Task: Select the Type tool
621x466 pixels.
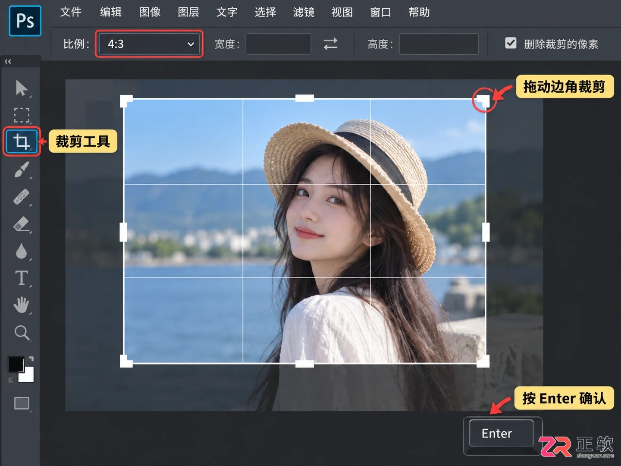Action: tap(22, 278)
